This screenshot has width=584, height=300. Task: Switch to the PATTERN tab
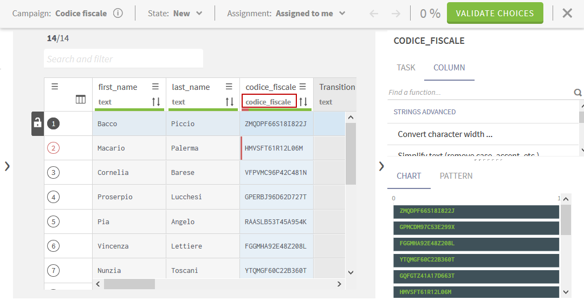click(456, 176)
